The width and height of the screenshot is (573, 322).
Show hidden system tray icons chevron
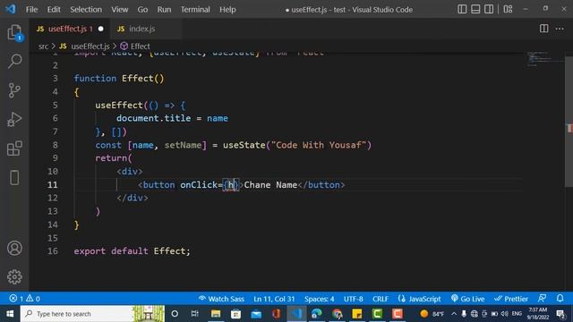point(454,314)
